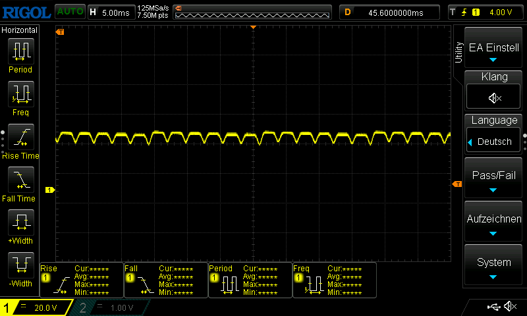Screen dimensions: 527x316
Task: Choose the Rise Time measurement icon
Action: tap(20, 137)
